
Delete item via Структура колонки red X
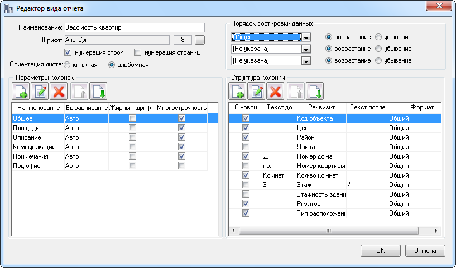276,90
